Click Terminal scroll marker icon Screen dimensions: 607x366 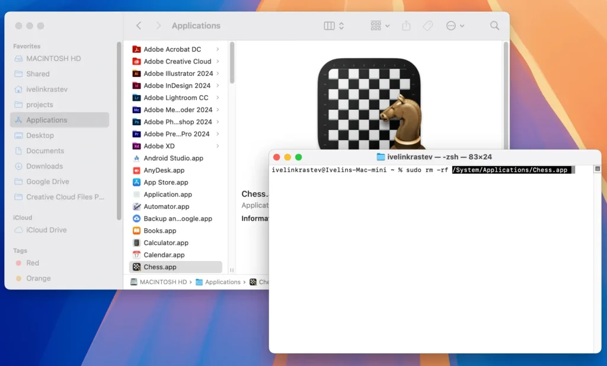[x=598, y=169]
